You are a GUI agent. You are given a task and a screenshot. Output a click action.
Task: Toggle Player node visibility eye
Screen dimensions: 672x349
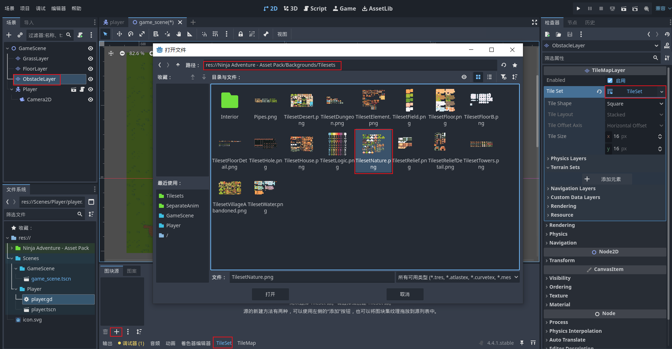(91, 89)
